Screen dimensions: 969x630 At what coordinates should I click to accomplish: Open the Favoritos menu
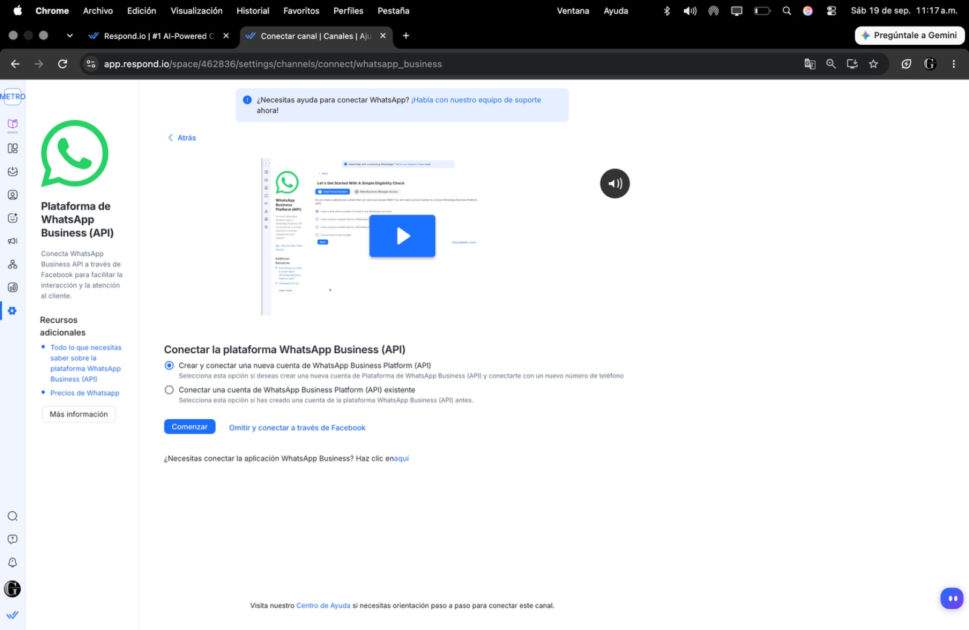click(x=302, y=11)
